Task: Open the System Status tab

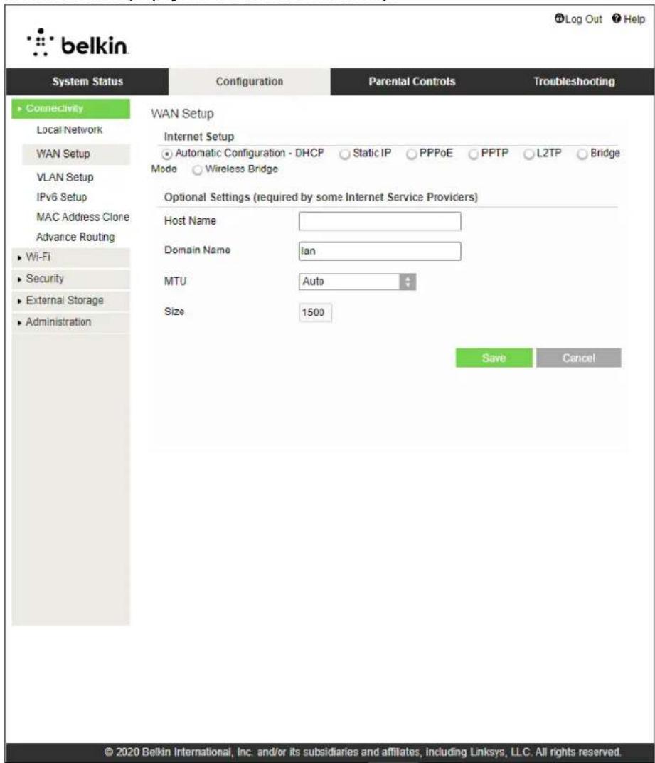Action: pyautogui.click(x=87, y=81)
